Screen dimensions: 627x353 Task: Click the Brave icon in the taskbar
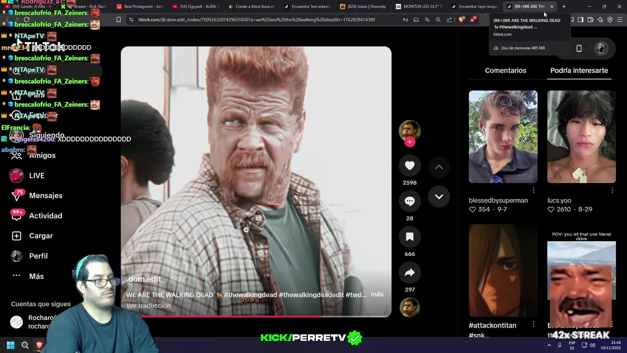pos(40,345)
